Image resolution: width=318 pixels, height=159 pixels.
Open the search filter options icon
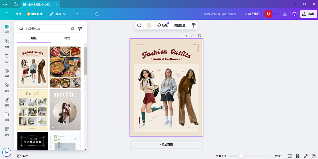[x=80, y=28]
